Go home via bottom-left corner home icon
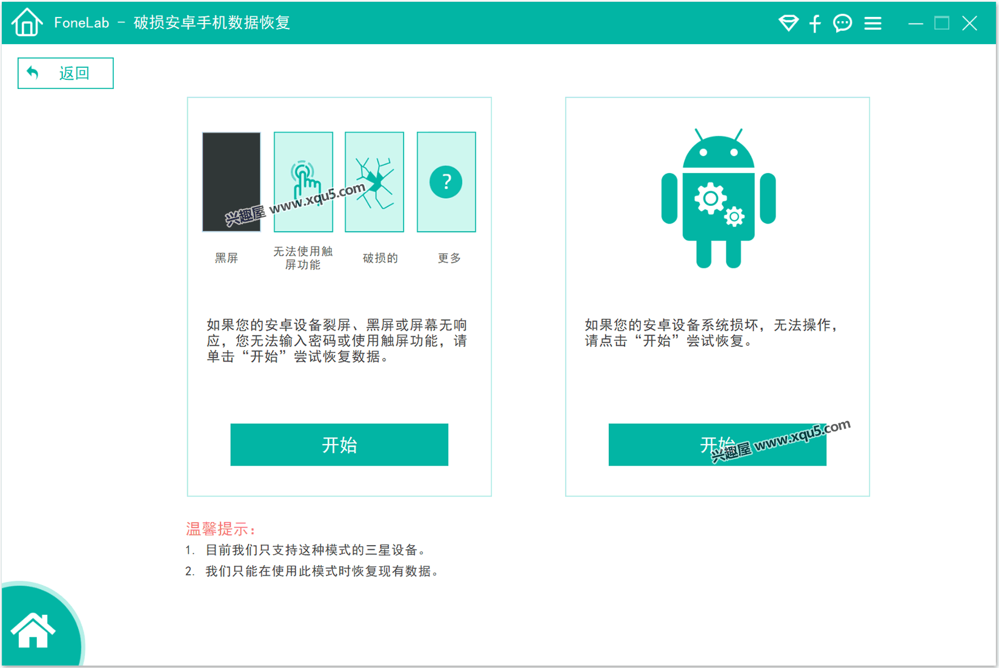 click(33, 630)
